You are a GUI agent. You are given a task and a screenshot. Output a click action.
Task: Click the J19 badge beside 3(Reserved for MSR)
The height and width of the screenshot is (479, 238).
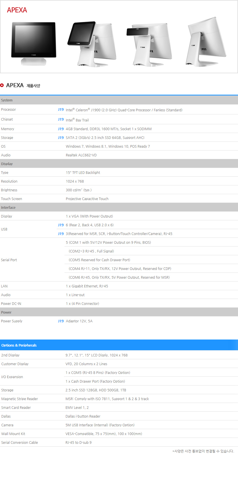pyautogui.click(x=61, y=234)
